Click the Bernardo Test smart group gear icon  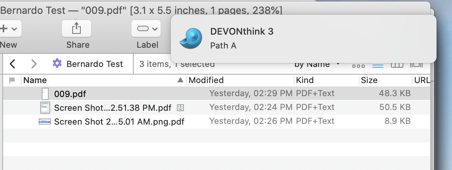pyautogui.click(x=57, y=63)
